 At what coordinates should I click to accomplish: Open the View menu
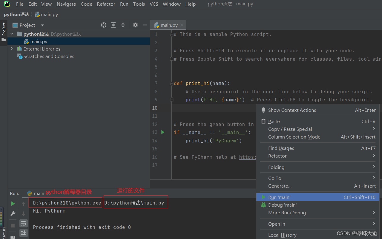pyautogui.click(x=46, y=4)
